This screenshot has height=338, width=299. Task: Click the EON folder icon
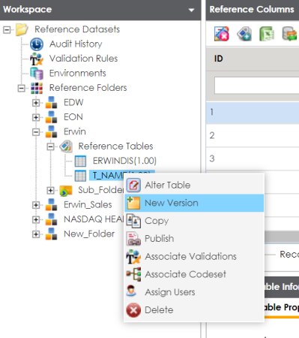51,117
